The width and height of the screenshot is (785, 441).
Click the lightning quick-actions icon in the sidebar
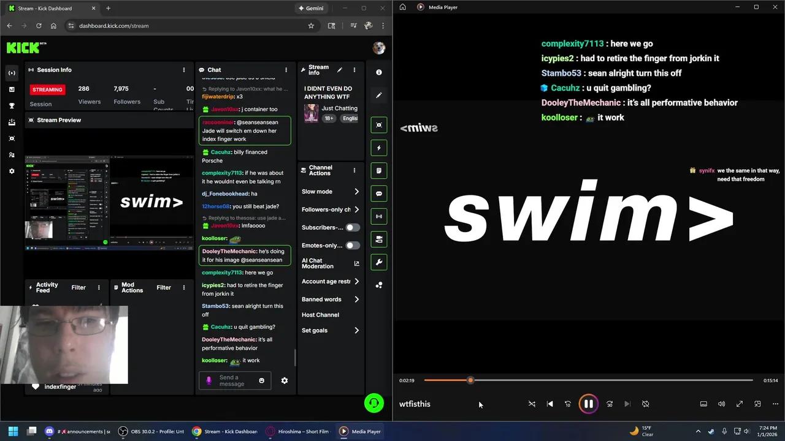click(x=378, y=148)
